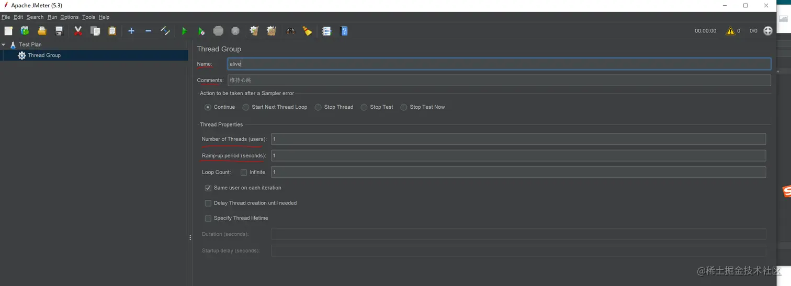This screenshot has height=286, width=791.
Task: Collapse all tree nodes with minus icon
Action: pos(148,31)
